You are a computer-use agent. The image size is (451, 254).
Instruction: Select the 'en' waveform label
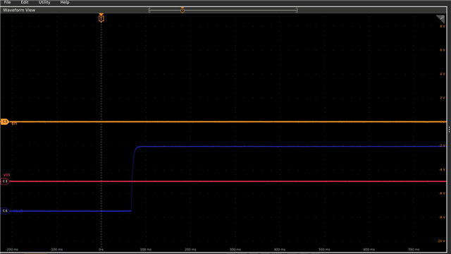pos(14,123)
